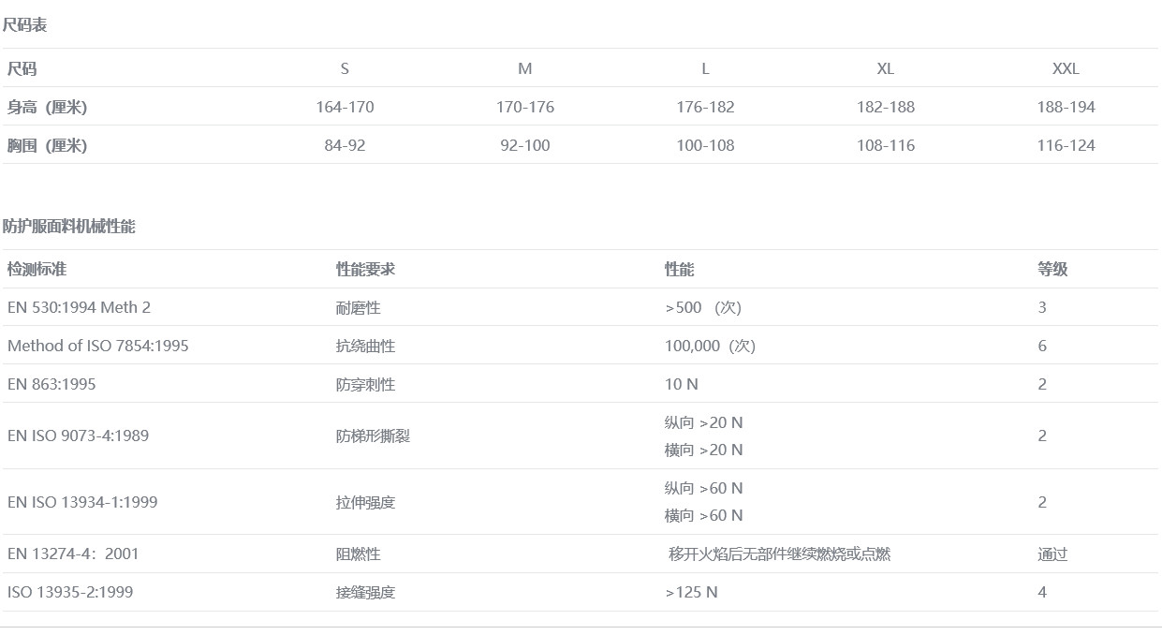Click the EN 530:1994 Meth 2 standard
1162x635 pixels.
79,307
